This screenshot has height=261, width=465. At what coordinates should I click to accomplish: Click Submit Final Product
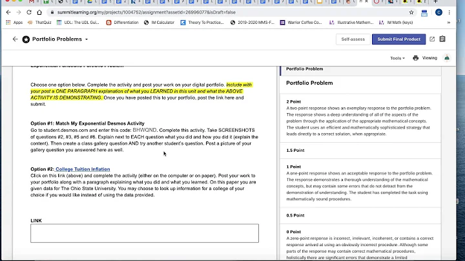(x=398, y=39)
